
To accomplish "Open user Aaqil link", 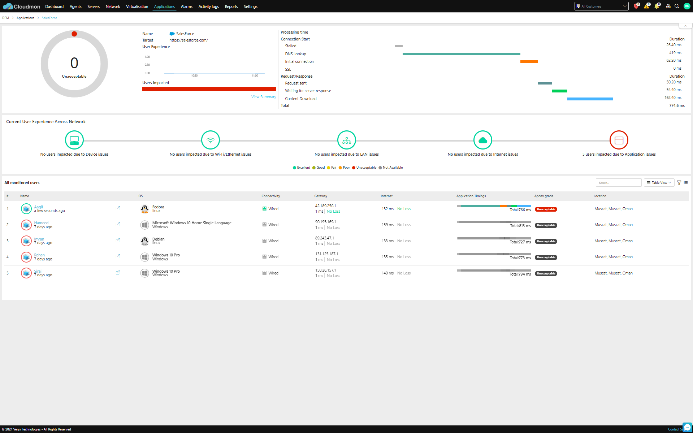I will pyautogui.click(x=38, y=207).
